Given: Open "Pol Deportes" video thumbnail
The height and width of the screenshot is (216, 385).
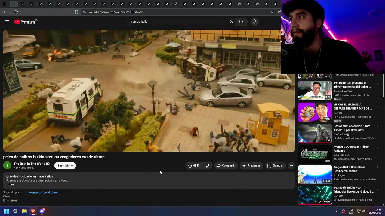Looking at the screenshot, I should pyautogui.click(x=315, y=90).
